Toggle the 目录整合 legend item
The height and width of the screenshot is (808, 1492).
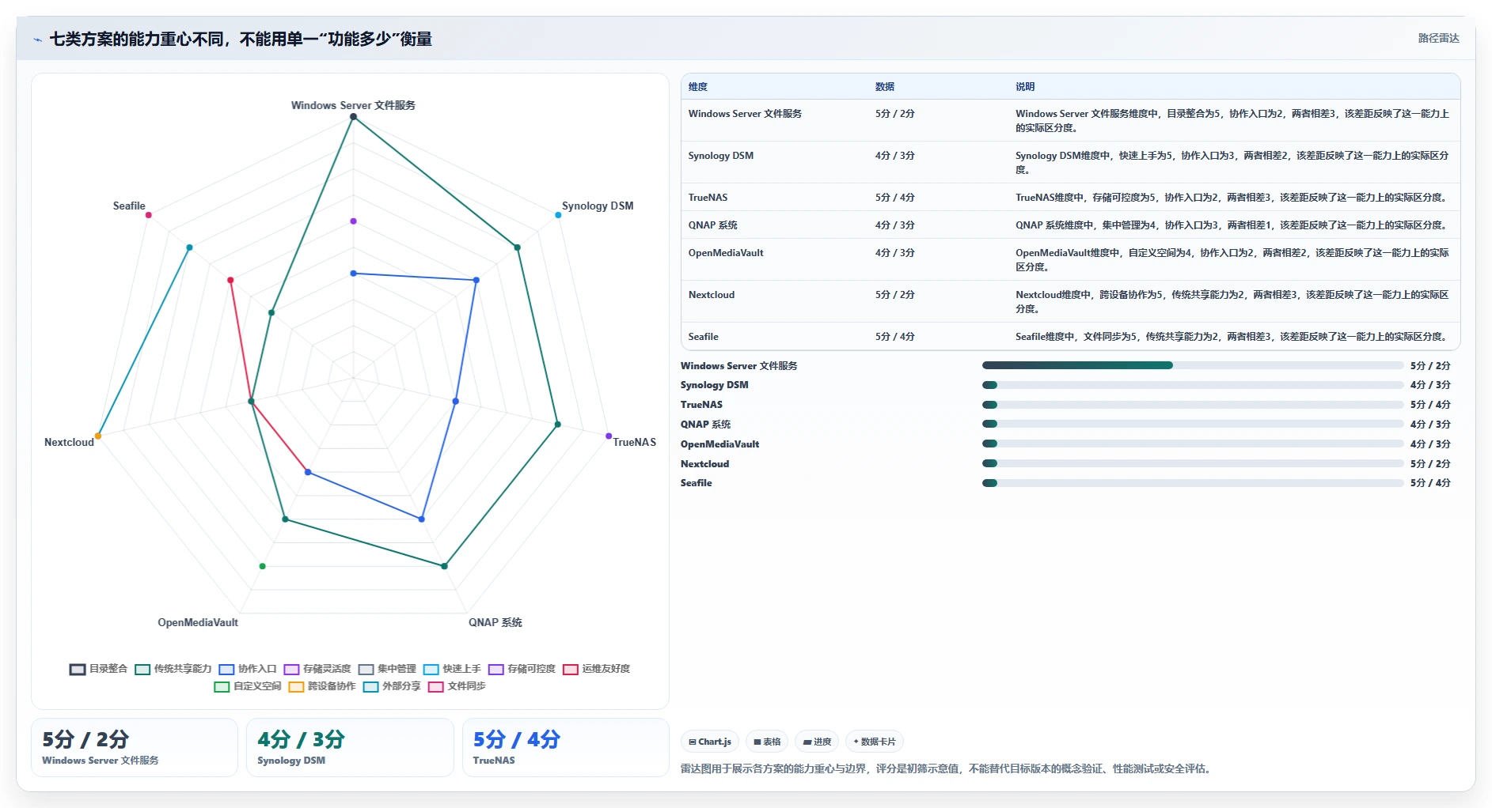coord(98,669)
